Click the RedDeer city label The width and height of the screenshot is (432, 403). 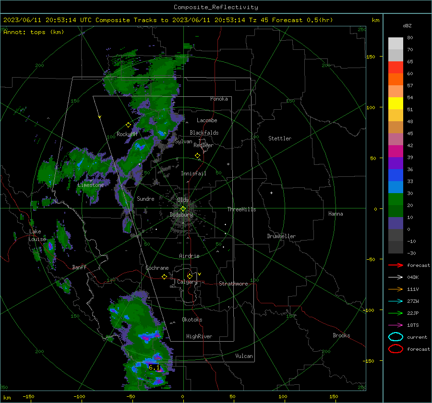point(204,145)
